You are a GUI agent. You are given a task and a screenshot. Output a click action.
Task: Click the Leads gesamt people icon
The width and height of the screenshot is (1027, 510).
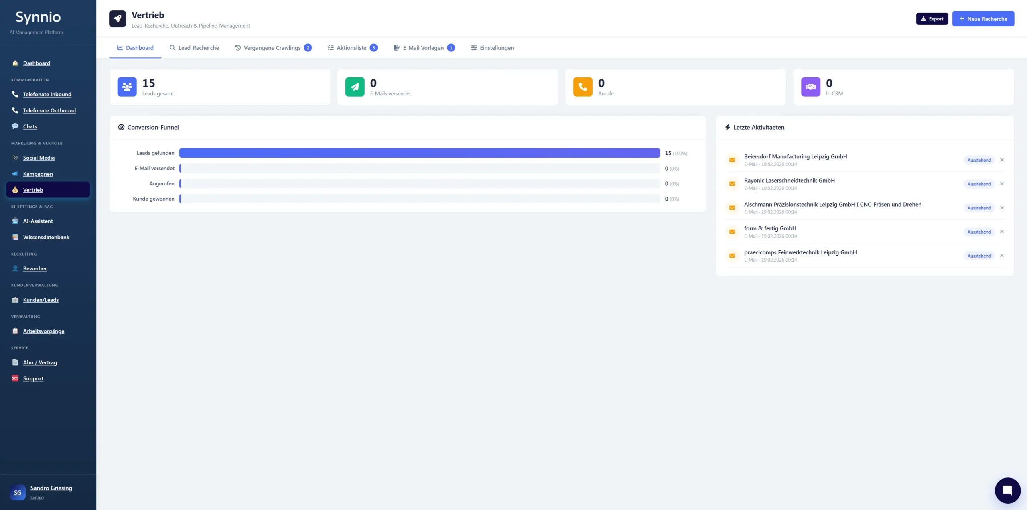point(127,87)
